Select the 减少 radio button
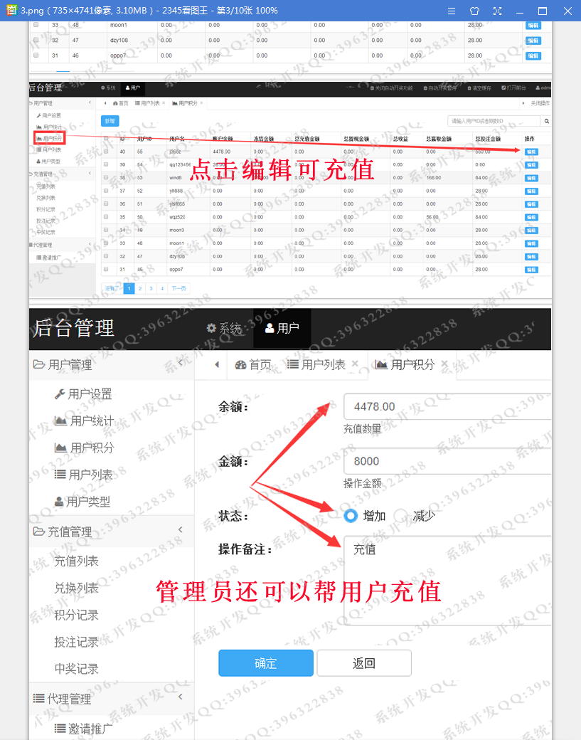 pyautogui.click(x=401, y=516)
